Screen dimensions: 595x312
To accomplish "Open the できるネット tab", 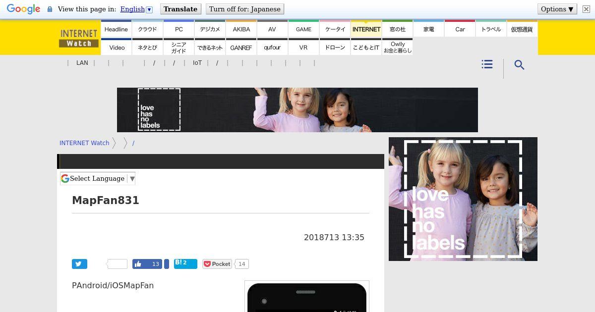I will (210, 47).
